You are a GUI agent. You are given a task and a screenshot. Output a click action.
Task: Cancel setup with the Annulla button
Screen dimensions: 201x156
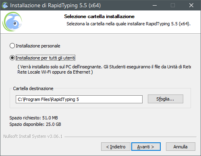[180, 147]
